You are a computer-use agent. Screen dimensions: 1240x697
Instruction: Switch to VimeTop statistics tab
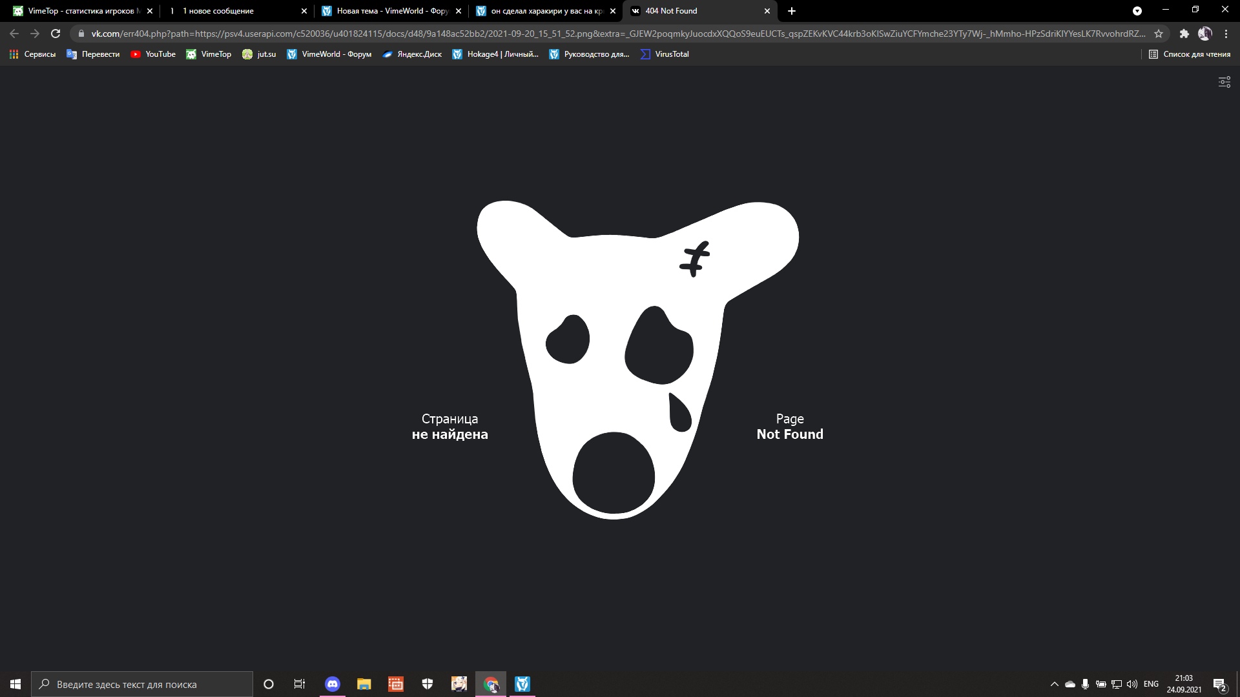77,11
